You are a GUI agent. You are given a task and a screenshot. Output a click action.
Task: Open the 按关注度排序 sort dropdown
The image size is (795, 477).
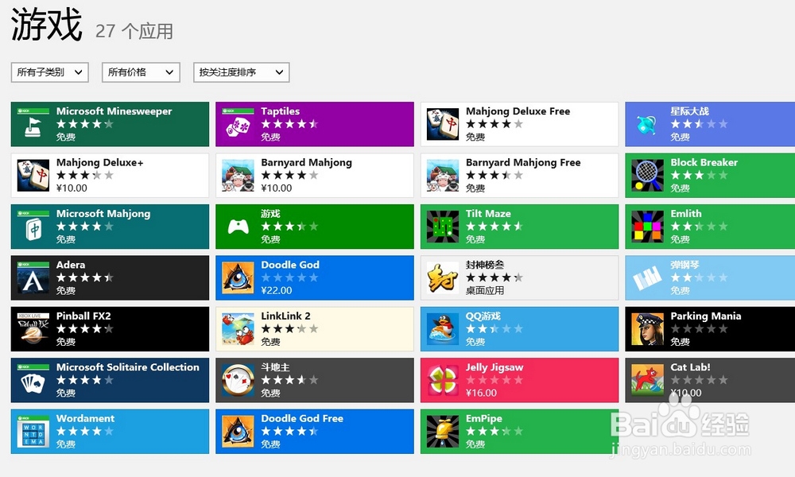click(242, 72)
